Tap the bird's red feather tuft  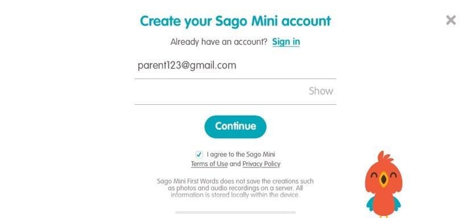point(385,157)
